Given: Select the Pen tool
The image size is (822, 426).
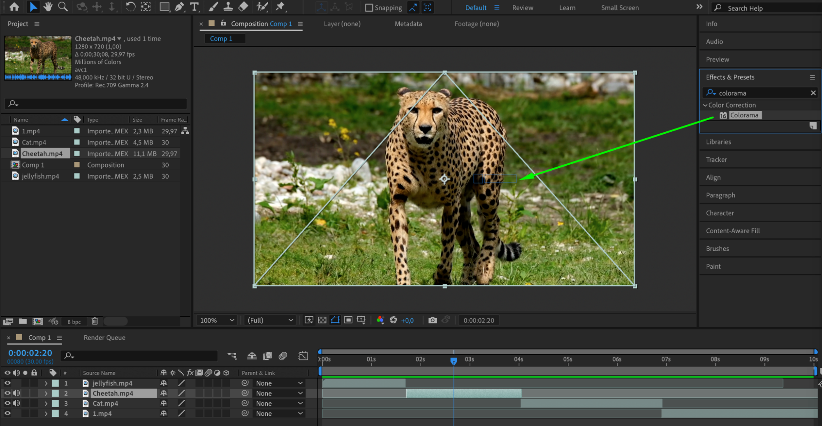Looking at the screenshot, I should [x=179, y=7].
